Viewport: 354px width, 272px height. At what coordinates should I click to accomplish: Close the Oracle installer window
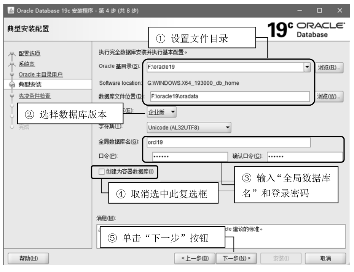coord(340,10)
